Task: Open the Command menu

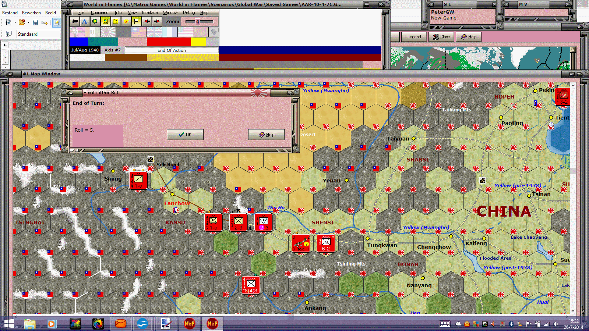Action: point(100,12)
